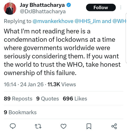The image size is (127, 132).
Task: Open the share icon options
Action: coord(114,126)
